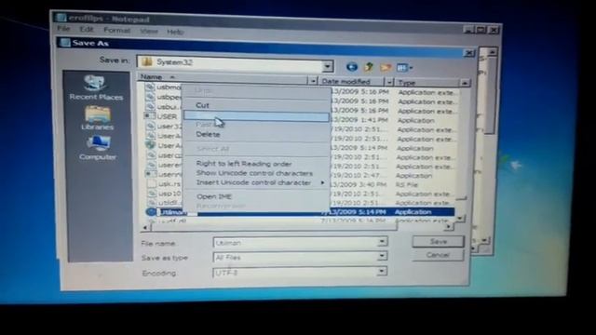Screen dimensions: 596x335
Task: Open Libraries in the sidebar
Action: 97,118
